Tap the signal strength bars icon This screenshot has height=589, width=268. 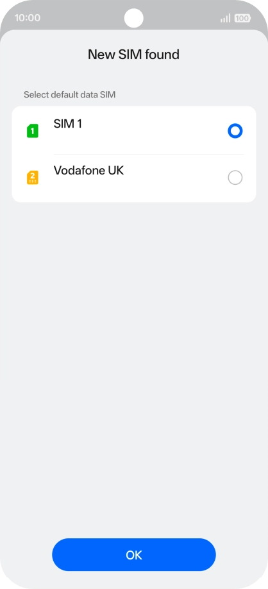pos(226,18)
